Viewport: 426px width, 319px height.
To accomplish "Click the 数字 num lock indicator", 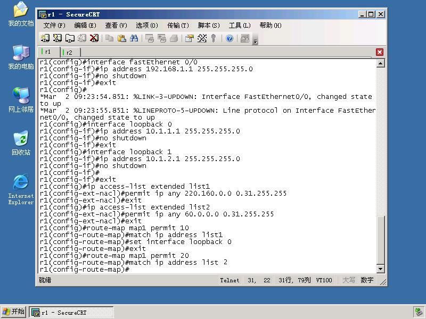I will [x=367, y=280].
